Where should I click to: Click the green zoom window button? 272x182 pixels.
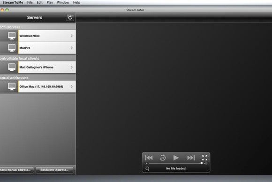pyautogui.click(x=7, y=10)
